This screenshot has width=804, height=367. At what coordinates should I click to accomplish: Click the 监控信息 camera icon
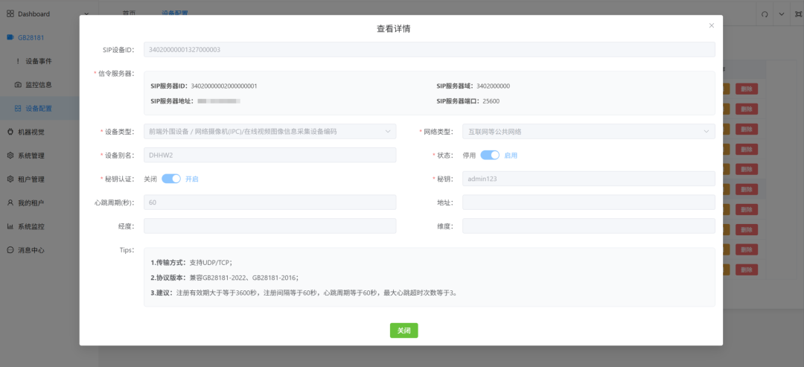pyautogui.click(x=18, y=85)
